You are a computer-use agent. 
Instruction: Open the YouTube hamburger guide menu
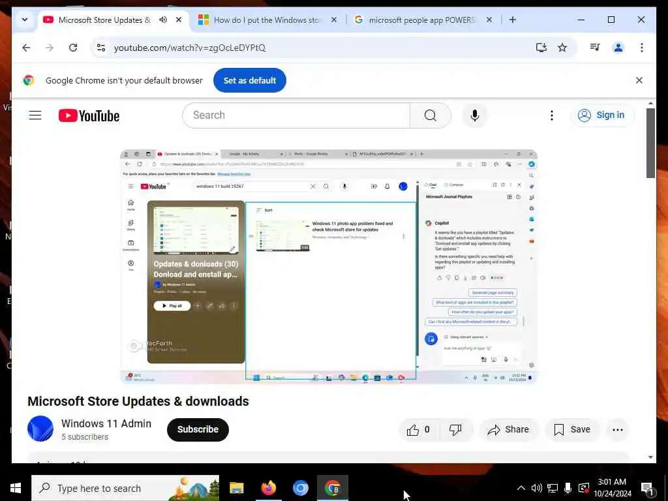tap(35, 115)
